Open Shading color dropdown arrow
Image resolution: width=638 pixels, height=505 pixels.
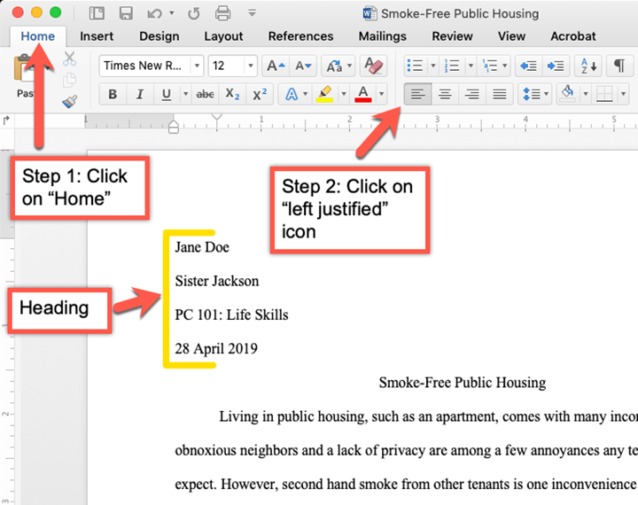(586, 95)
